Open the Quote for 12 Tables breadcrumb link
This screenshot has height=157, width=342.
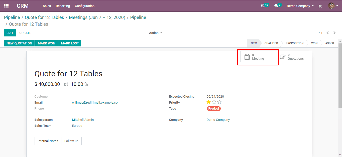click(x=44, y=17)
